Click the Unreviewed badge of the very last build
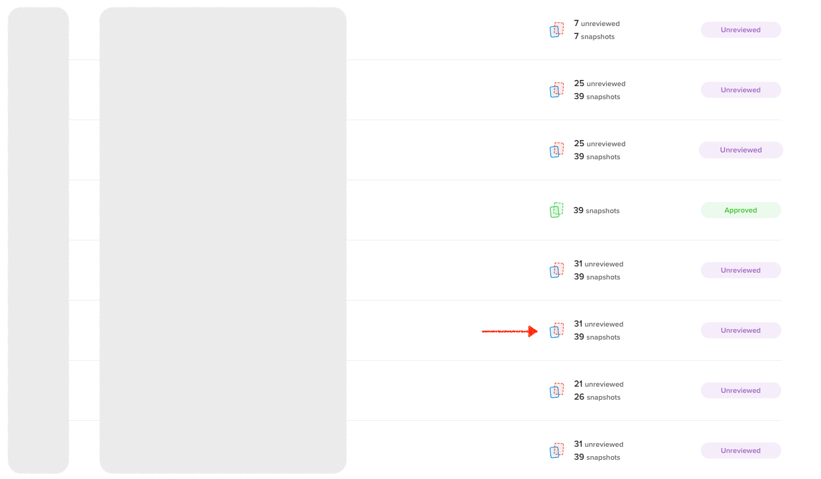Screen dimensions: 821x479 [x=740, y=450]
